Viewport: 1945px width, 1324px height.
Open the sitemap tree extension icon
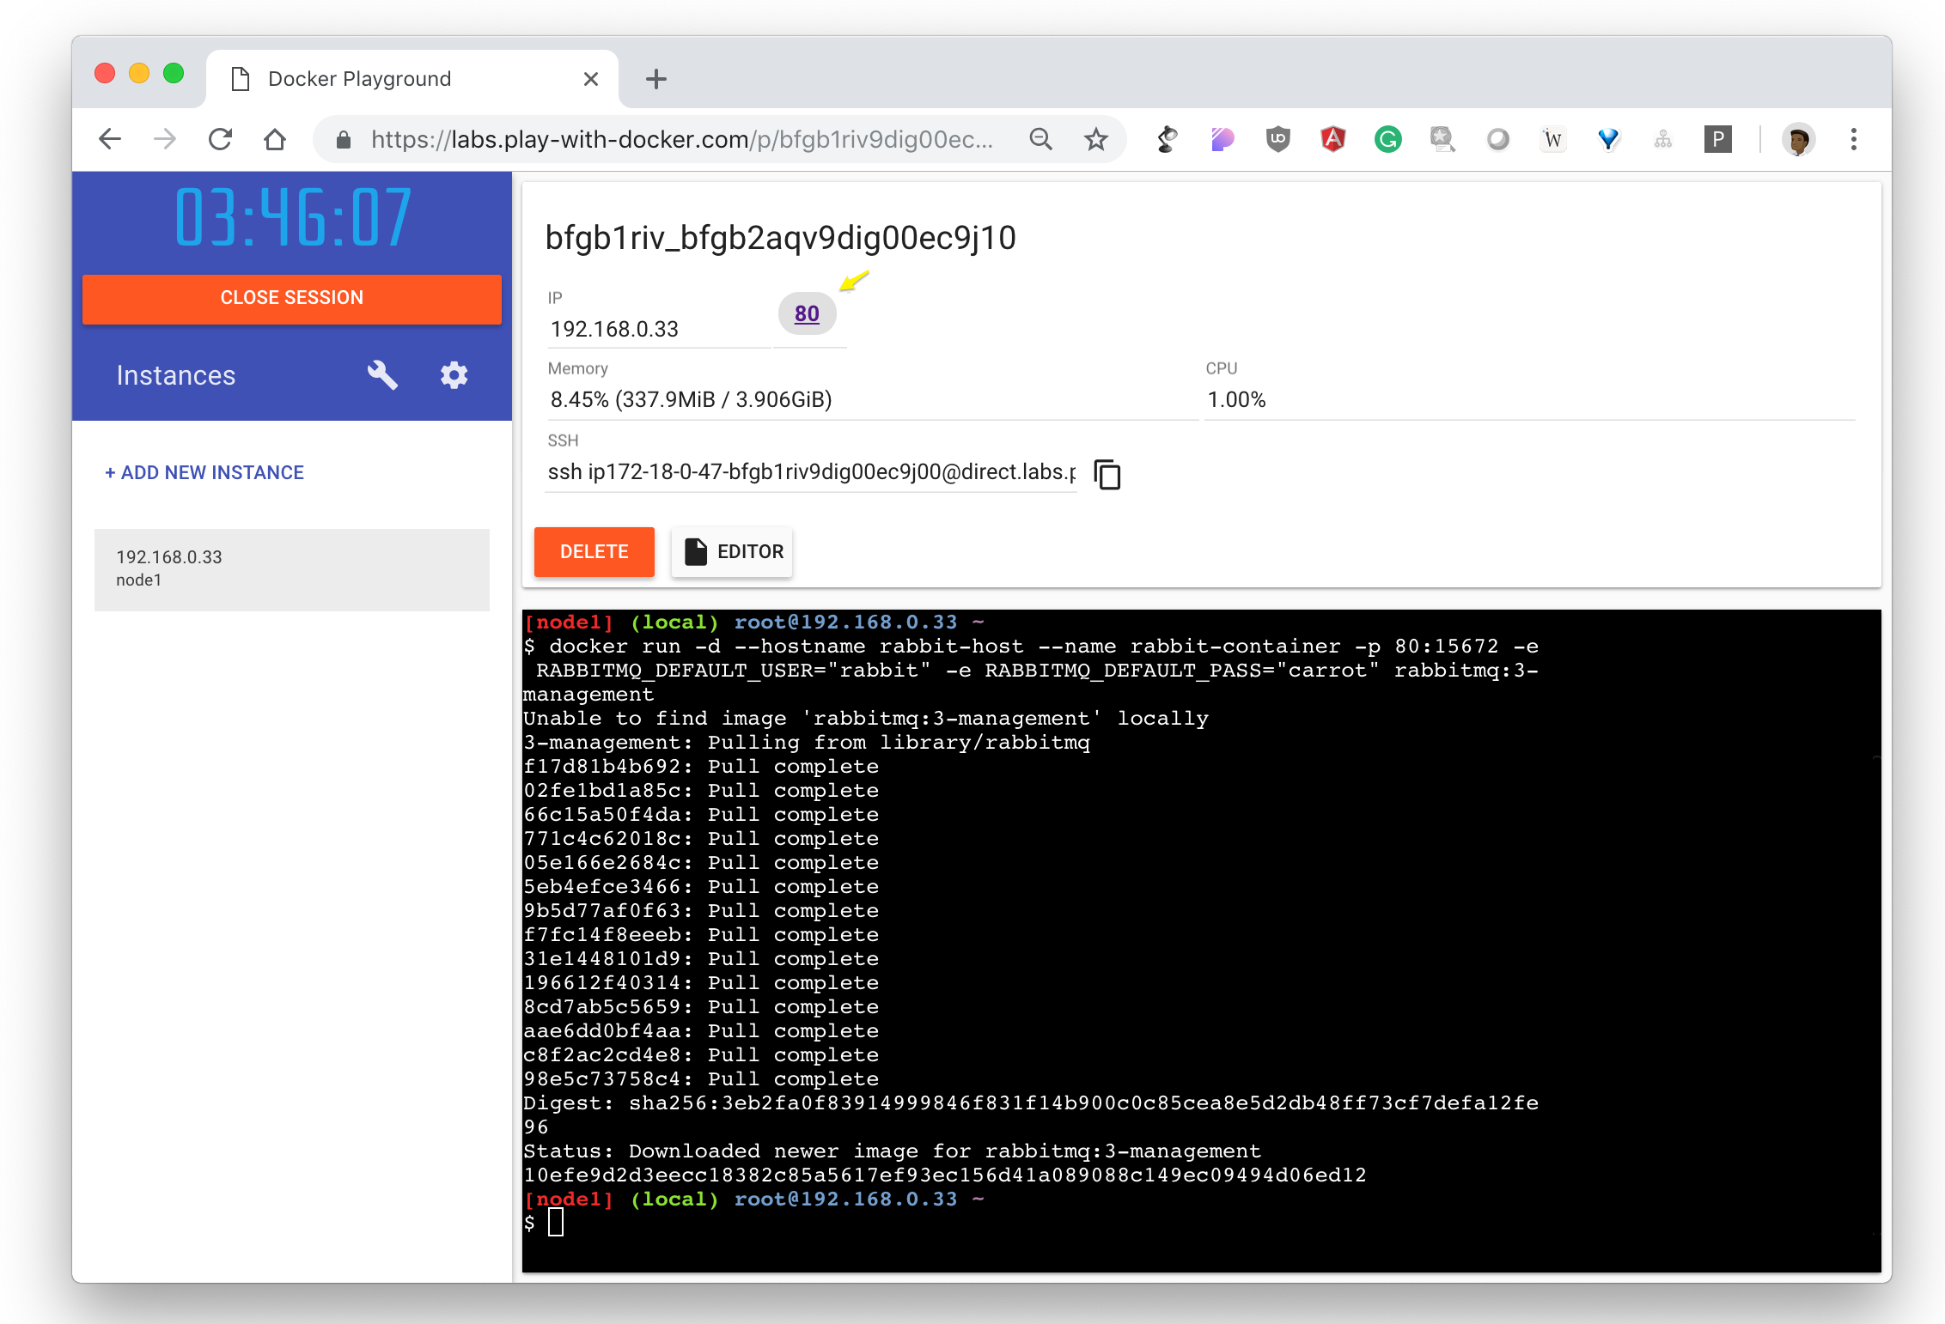(1662, 139)
